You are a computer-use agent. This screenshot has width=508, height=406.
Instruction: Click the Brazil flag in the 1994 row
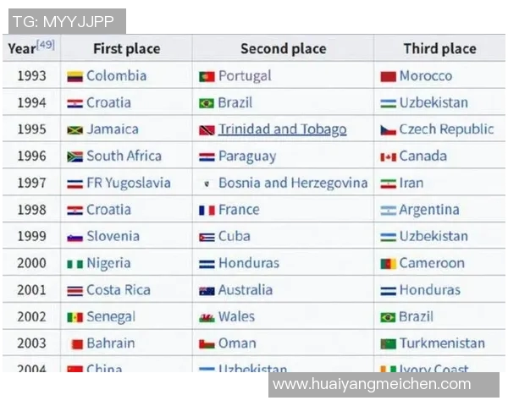click(x=207, y=103)
